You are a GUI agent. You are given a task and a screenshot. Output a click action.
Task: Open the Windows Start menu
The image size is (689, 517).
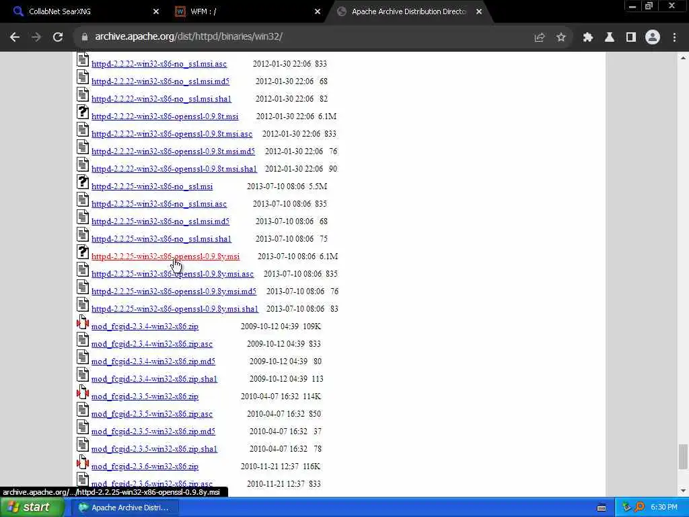coord(32,508)
